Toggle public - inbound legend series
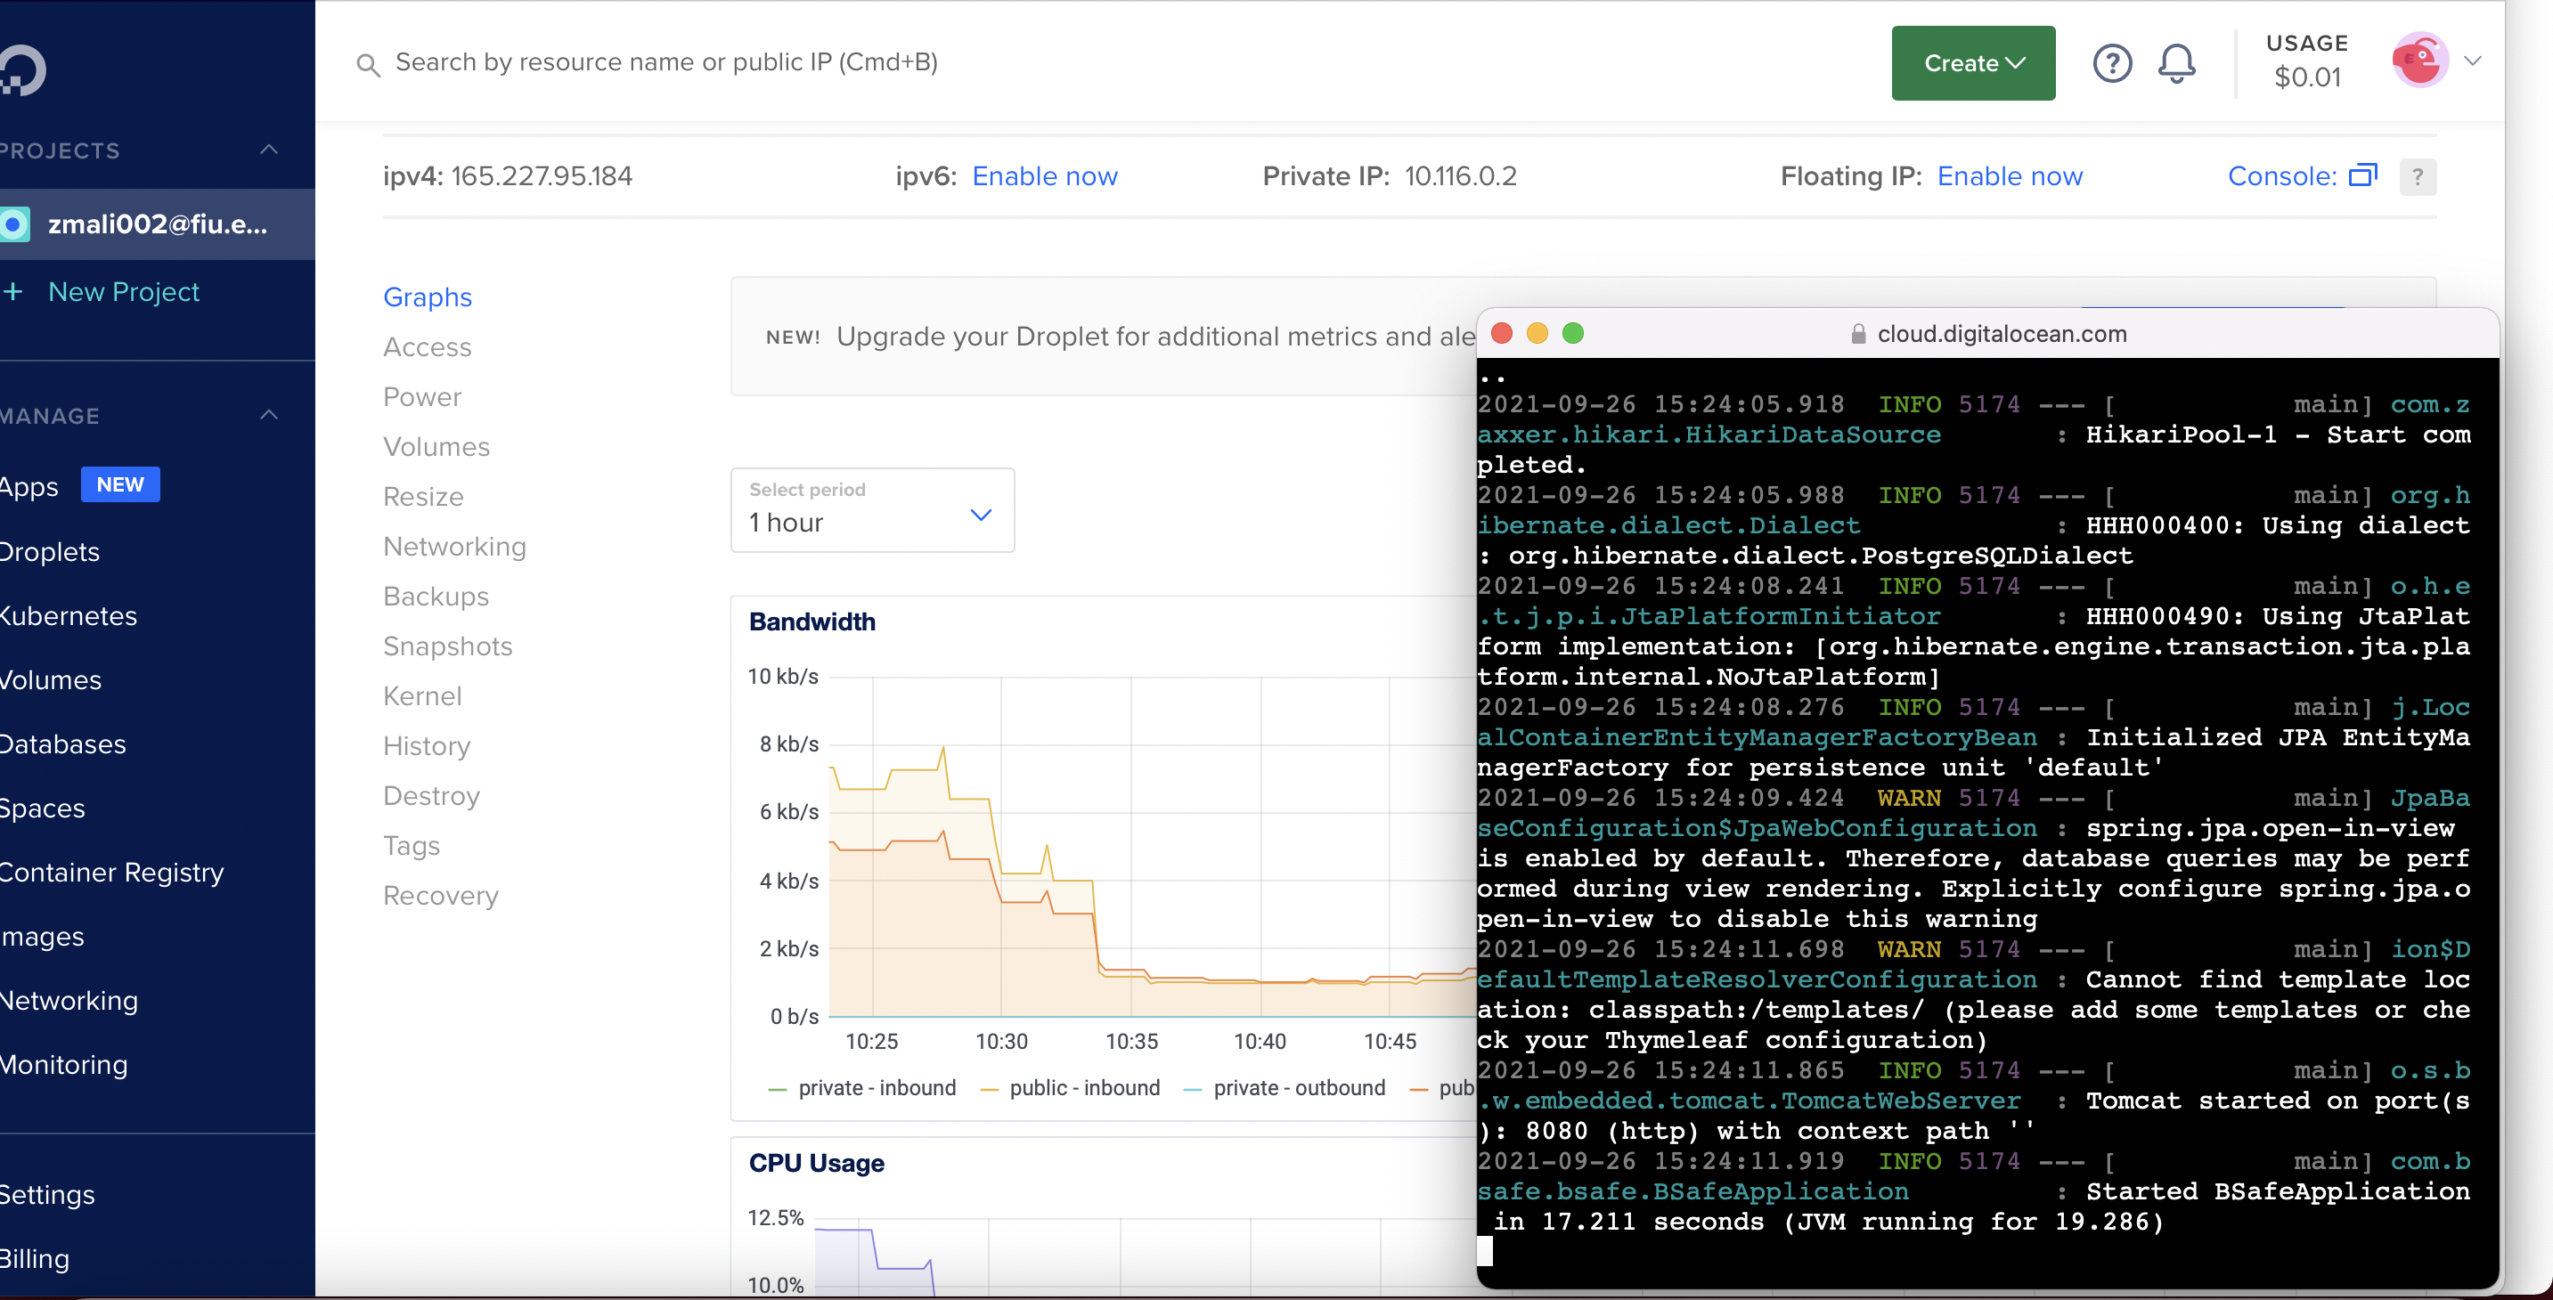 point(1083,1088)
